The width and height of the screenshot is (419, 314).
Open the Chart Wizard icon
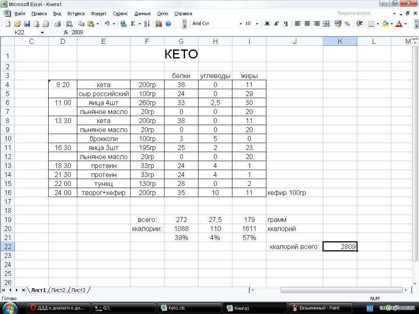pos(159,24)
